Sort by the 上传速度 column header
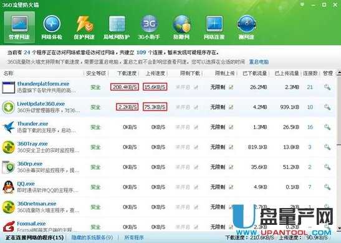The width and height of the screenshot is (341, 243). click(155, 73)
